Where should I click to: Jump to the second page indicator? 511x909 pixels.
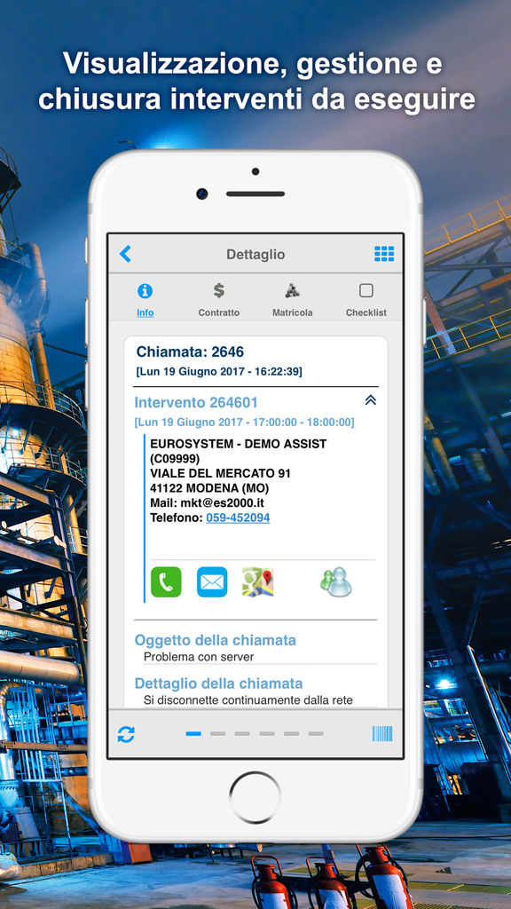218,734
